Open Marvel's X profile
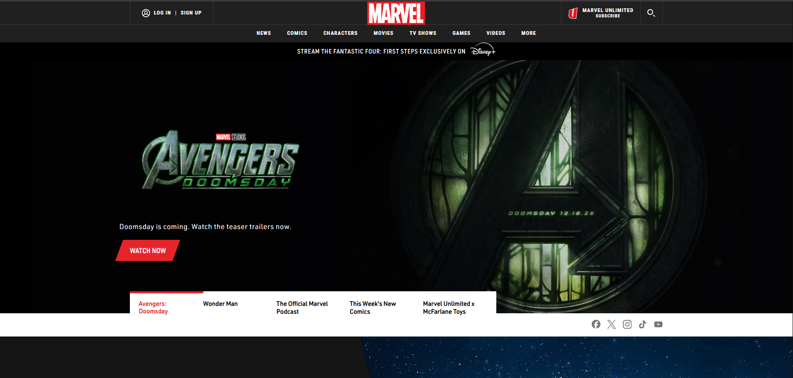The height and width of the screenshot is (378, 793). point(611,324)
